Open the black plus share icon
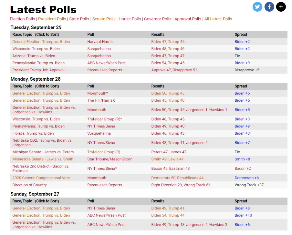Viewport: 292px width, 235px height. (281, 7)
